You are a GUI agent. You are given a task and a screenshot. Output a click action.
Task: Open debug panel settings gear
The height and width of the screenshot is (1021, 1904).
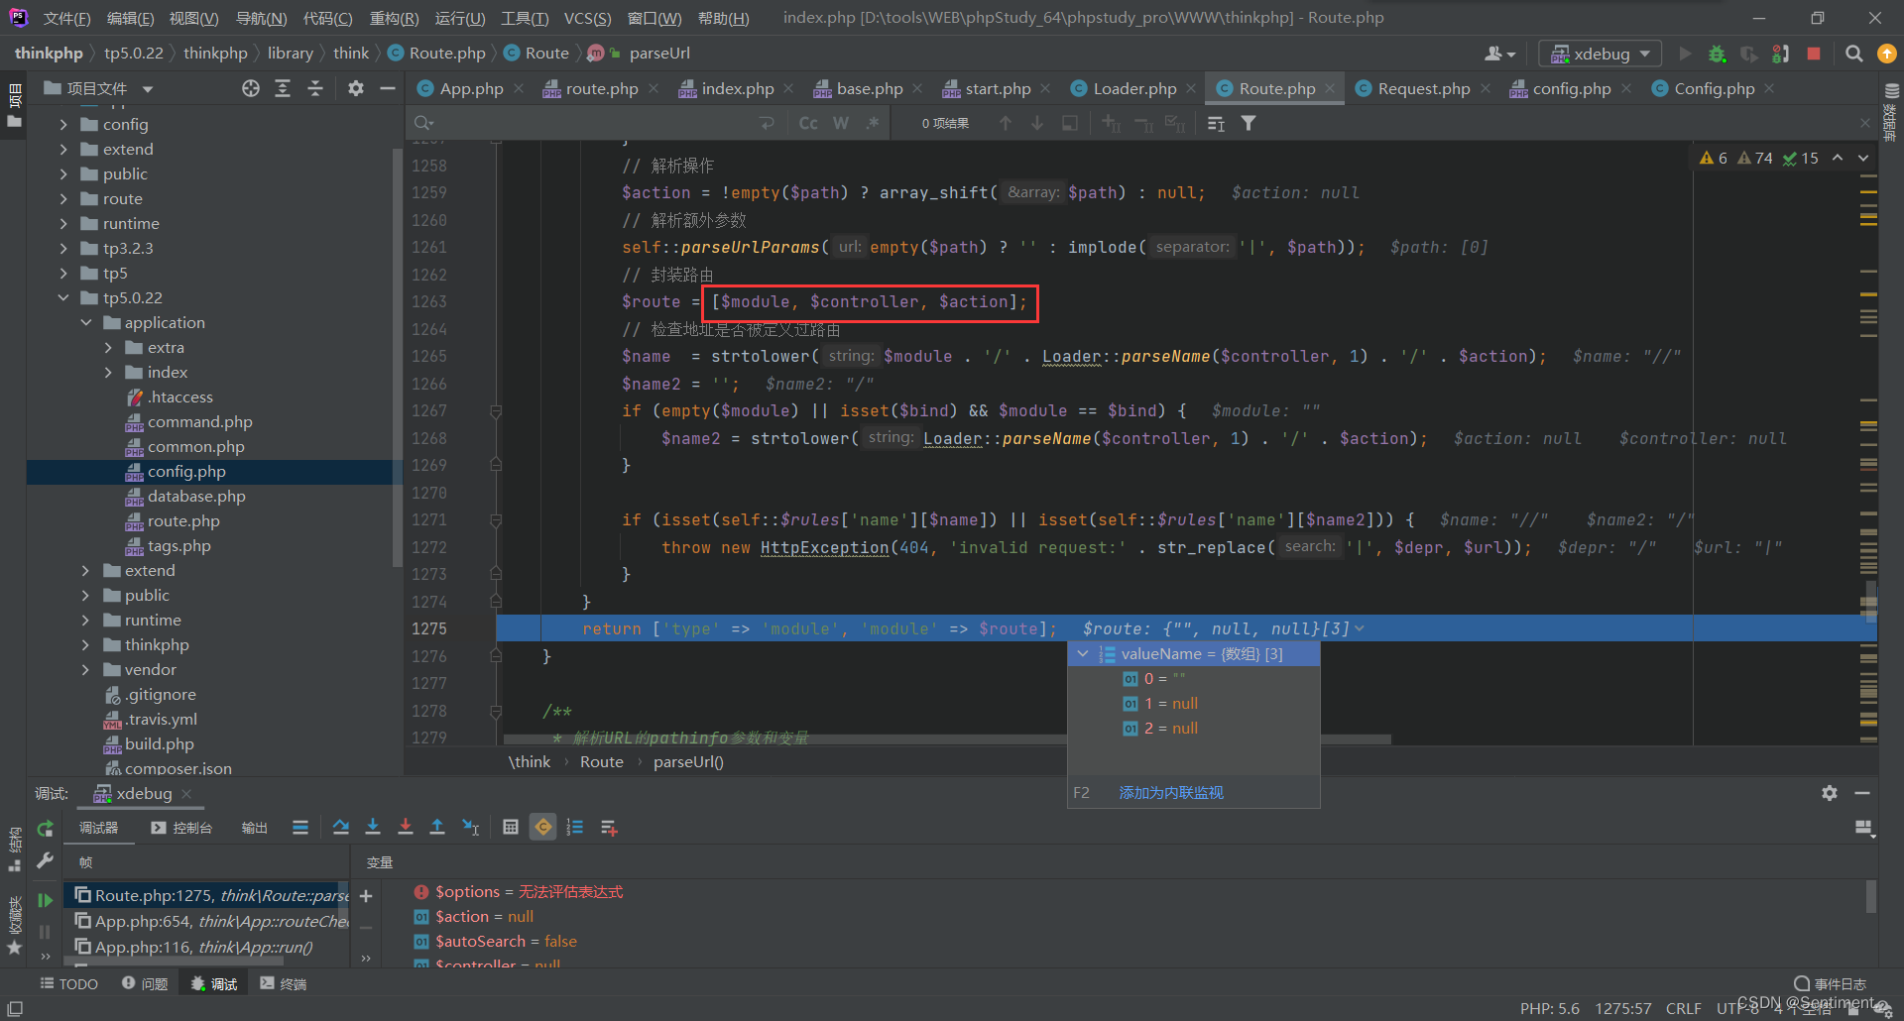point(1830,793)
